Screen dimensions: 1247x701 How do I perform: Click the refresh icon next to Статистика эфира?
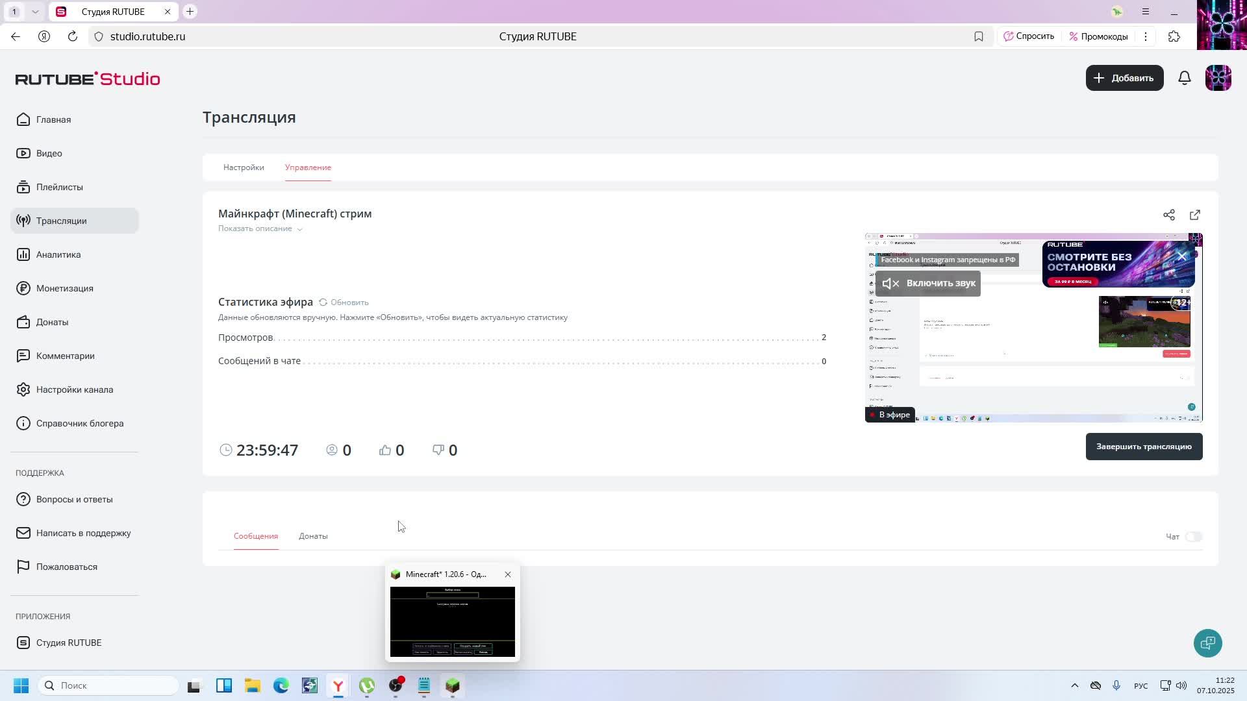click(x=323, y=302)
